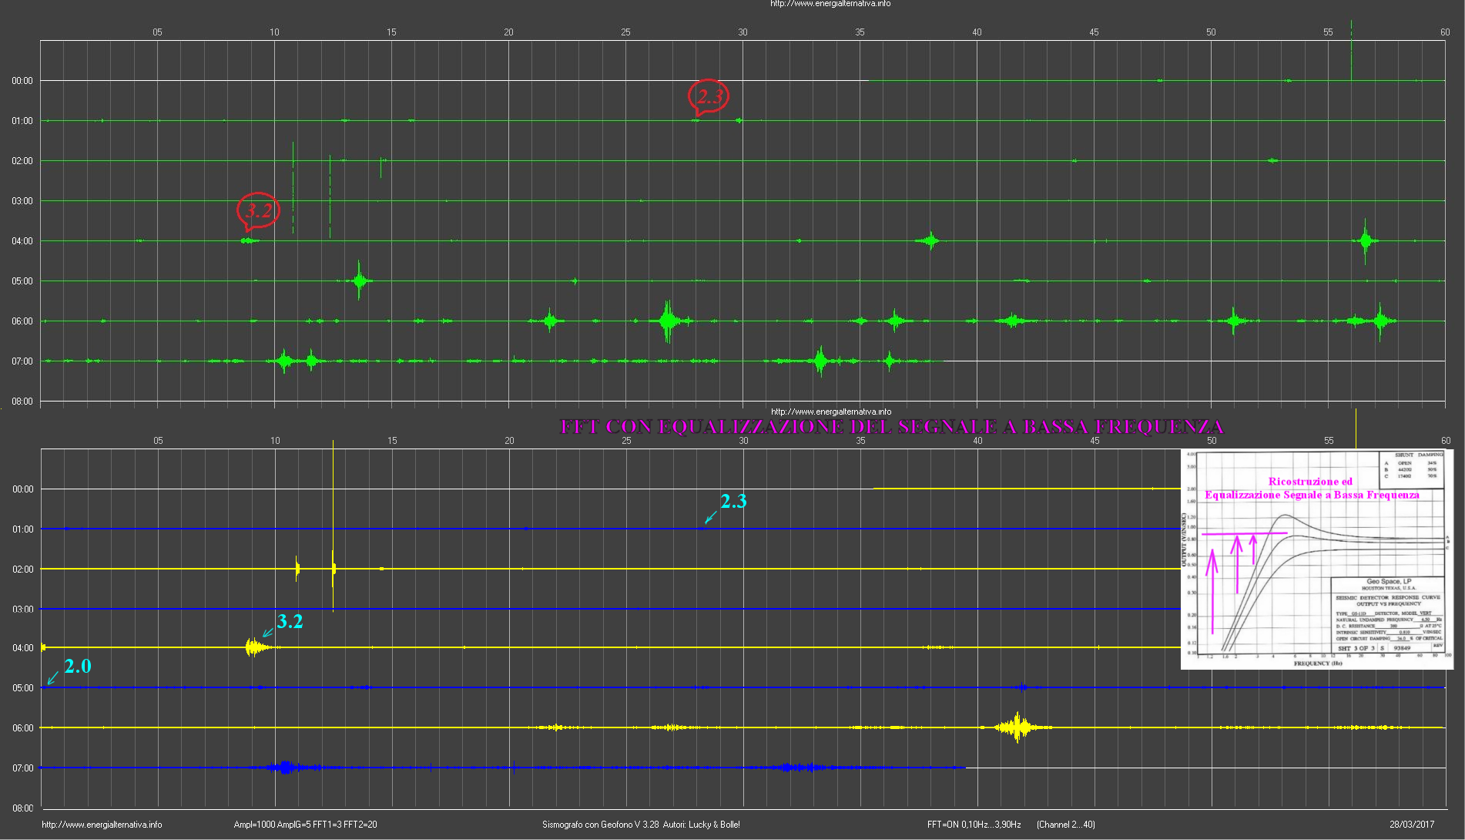Click the green burst near minute 38 on 04:00 trace
The height and width of the screenshot is (840, 1465).
930,240
